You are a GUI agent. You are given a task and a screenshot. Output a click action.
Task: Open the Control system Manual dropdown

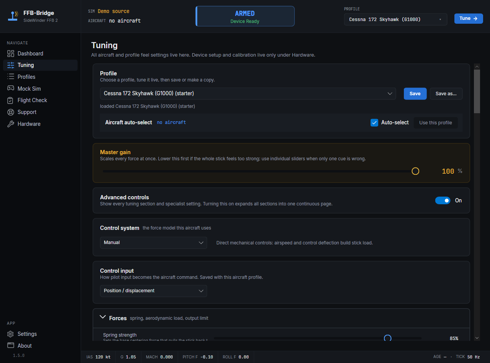(x=154, y=243)
